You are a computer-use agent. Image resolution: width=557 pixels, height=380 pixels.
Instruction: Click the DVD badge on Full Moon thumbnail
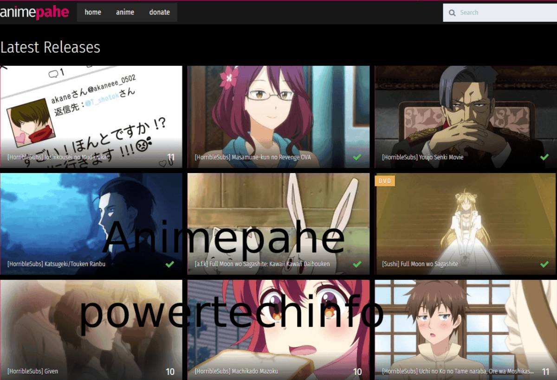tap(385, 181)
